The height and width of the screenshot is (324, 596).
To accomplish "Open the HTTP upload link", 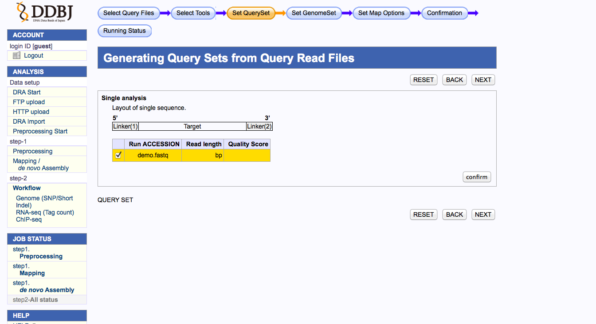I will 31,112.
